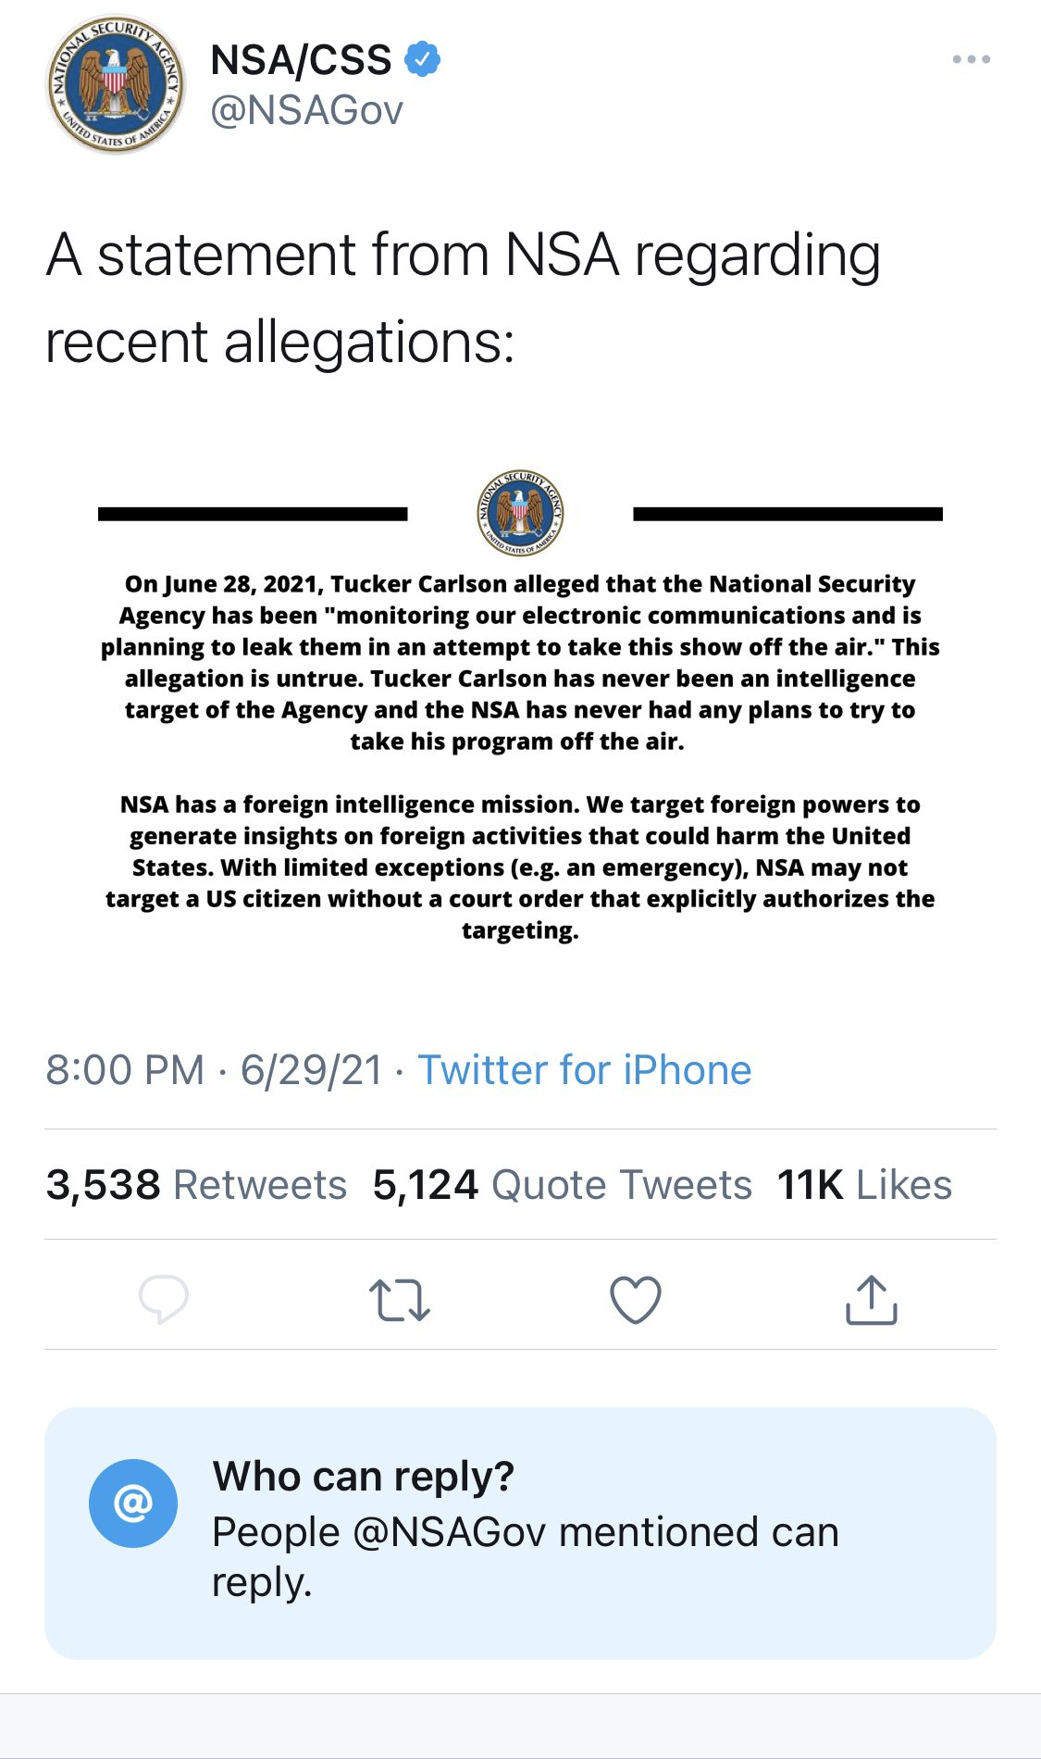Open the Twitter for iPhone source link
This screenshot has width=1041, height=1759.
pyautogui.click(x=585, y=1070)
